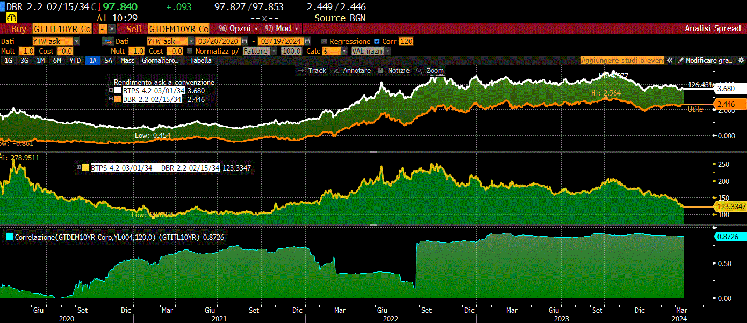Click the normalization 100.0 field
747x323 pixels.
pyautogui.click(x=291, y=51)
